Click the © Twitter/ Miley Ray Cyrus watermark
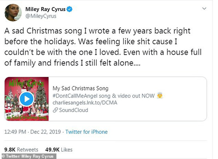This screenshot has height=159, width=218. point(28,156)
